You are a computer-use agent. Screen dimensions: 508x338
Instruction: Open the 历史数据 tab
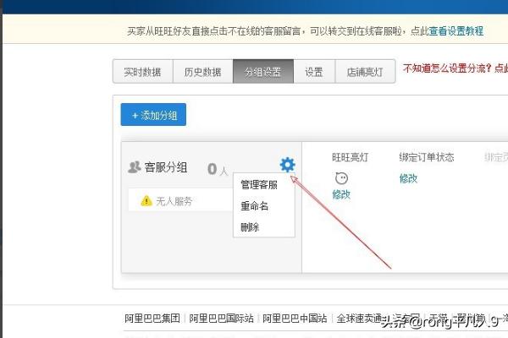pyautogui.click(x=203, y=72)
